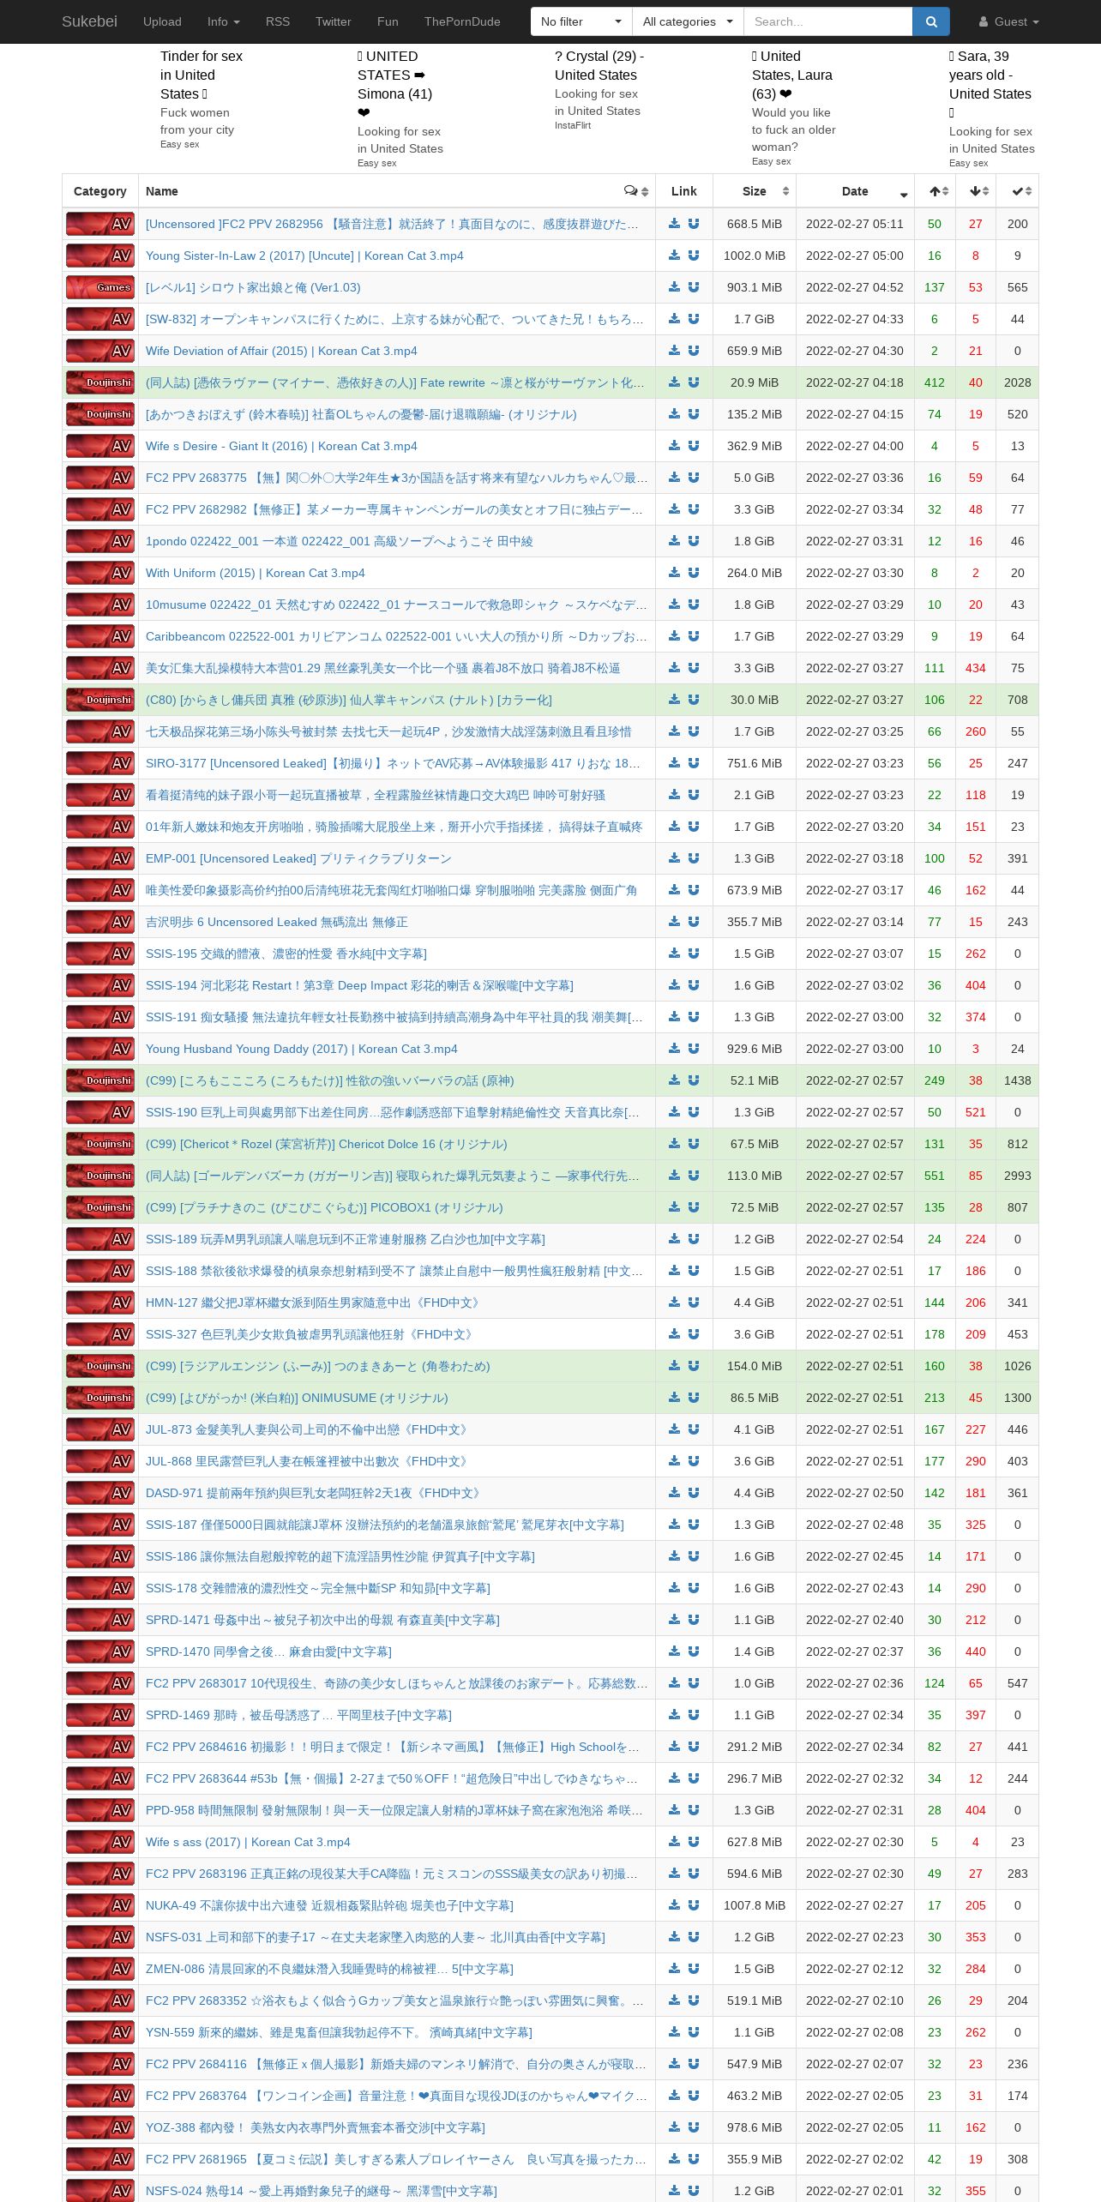This screenshot has width=1101, height=2202.
Task: Open EMP-001 [Uncensored Leaked] torrent page
Action: click(x=298, y=858)
